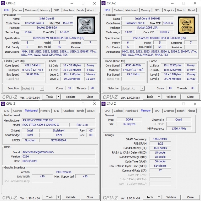
Task: Minimize the Memory CPU-Z window
Action: 172,104
